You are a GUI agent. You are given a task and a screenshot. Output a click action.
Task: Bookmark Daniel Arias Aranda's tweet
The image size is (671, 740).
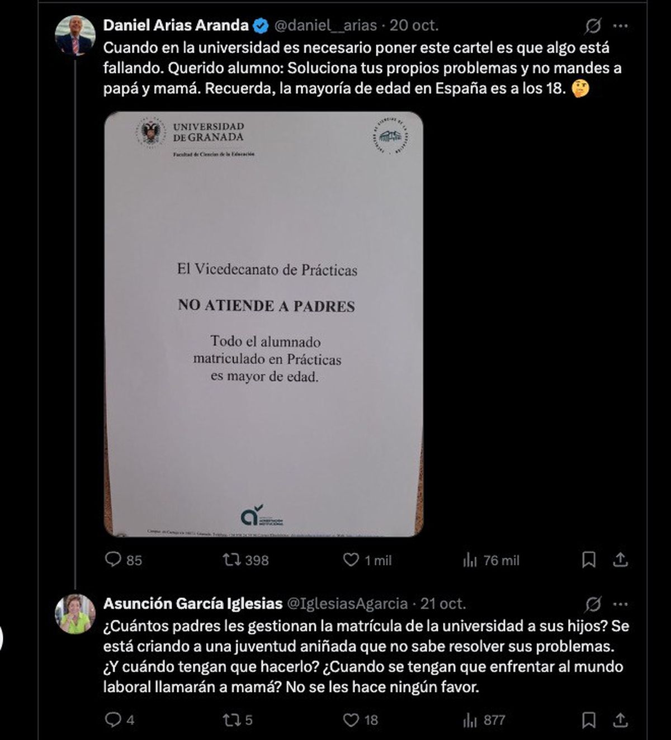point(589,560)
